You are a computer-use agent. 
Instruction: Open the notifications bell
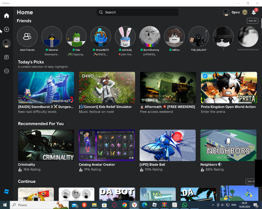(254, 12)
